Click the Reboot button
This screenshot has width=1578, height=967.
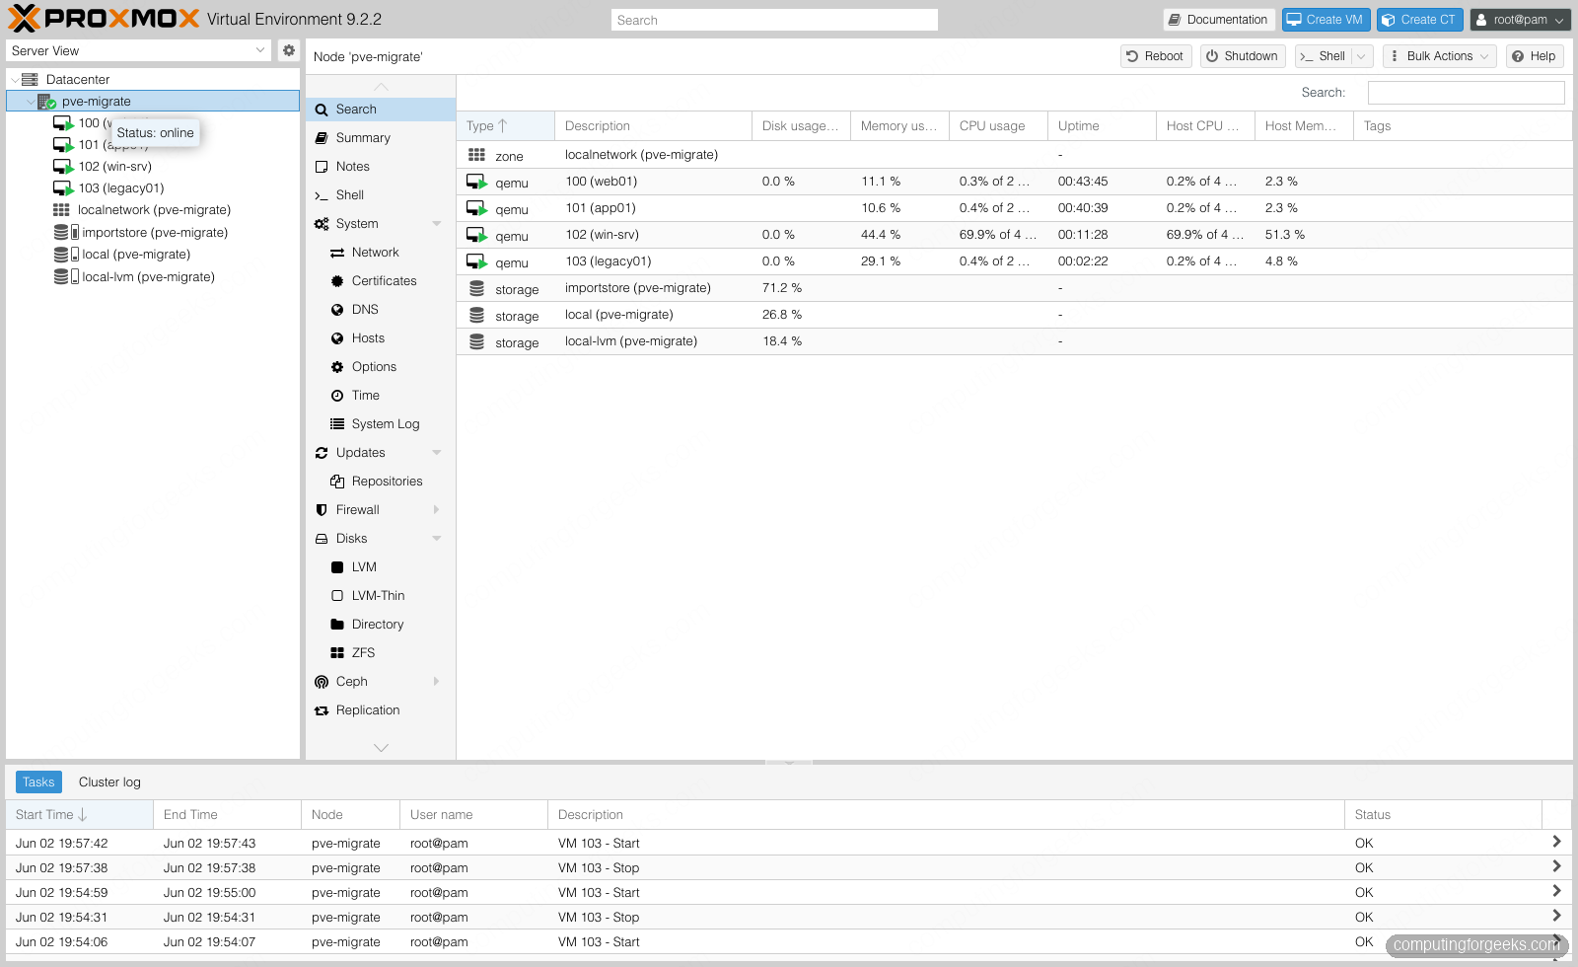pos(1156,56)
